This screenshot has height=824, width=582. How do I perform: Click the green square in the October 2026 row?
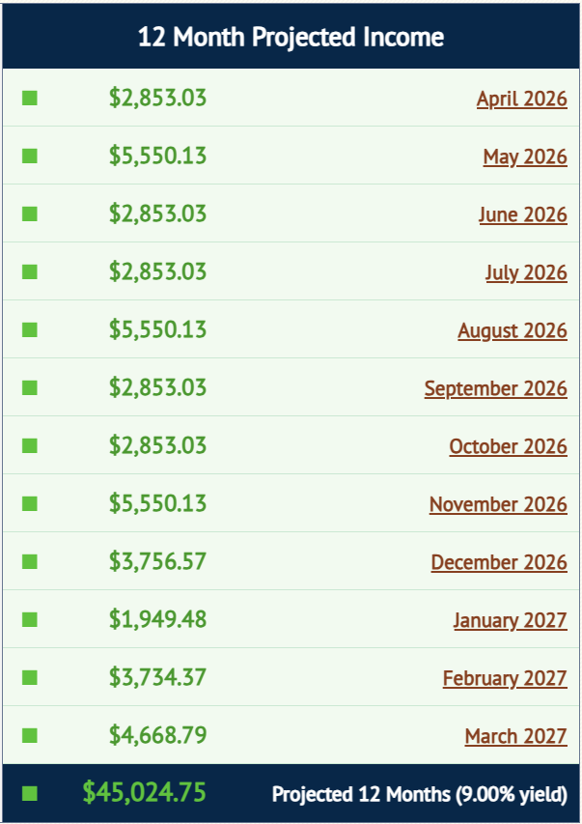pos(30,445)
